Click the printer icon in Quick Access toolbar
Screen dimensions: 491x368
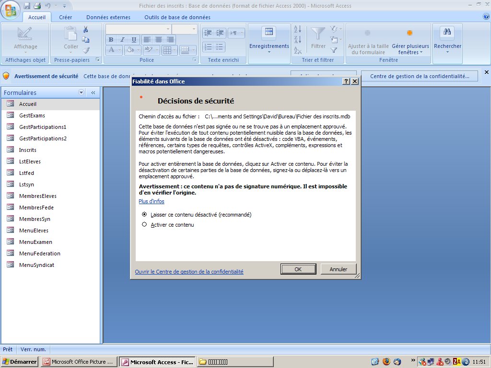tap(37, 6)
